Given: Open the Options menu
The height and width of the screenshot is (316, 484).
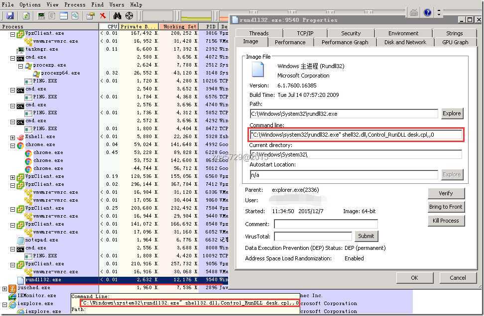Looking at the screenshot, I should click(x=30, y=4).
